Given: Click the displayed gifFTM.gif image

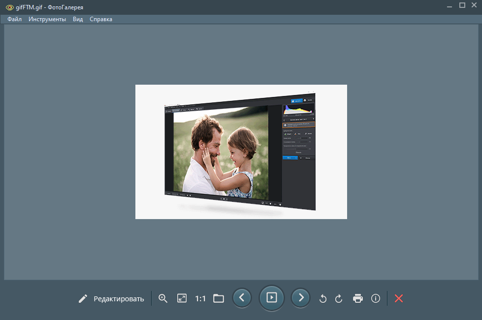Looking at the screenshot, I should (241, 152).
